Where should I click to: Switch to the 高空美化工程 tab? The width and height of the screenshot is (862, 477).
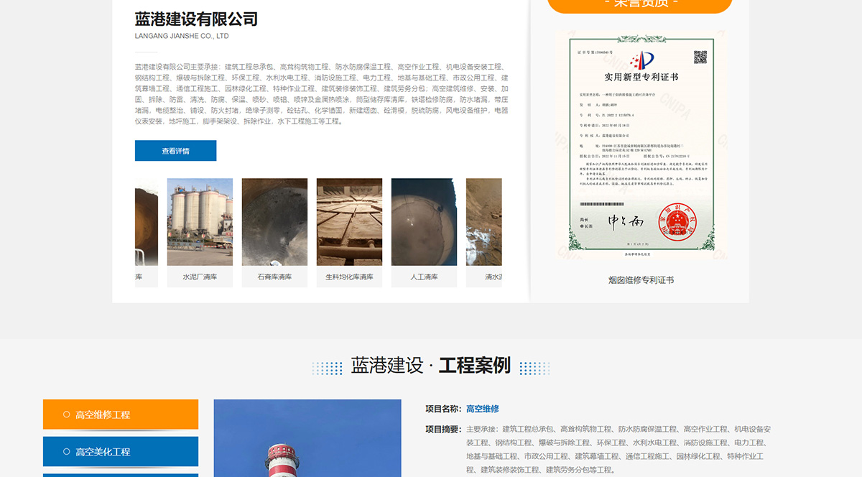click(x=121, y=451)
